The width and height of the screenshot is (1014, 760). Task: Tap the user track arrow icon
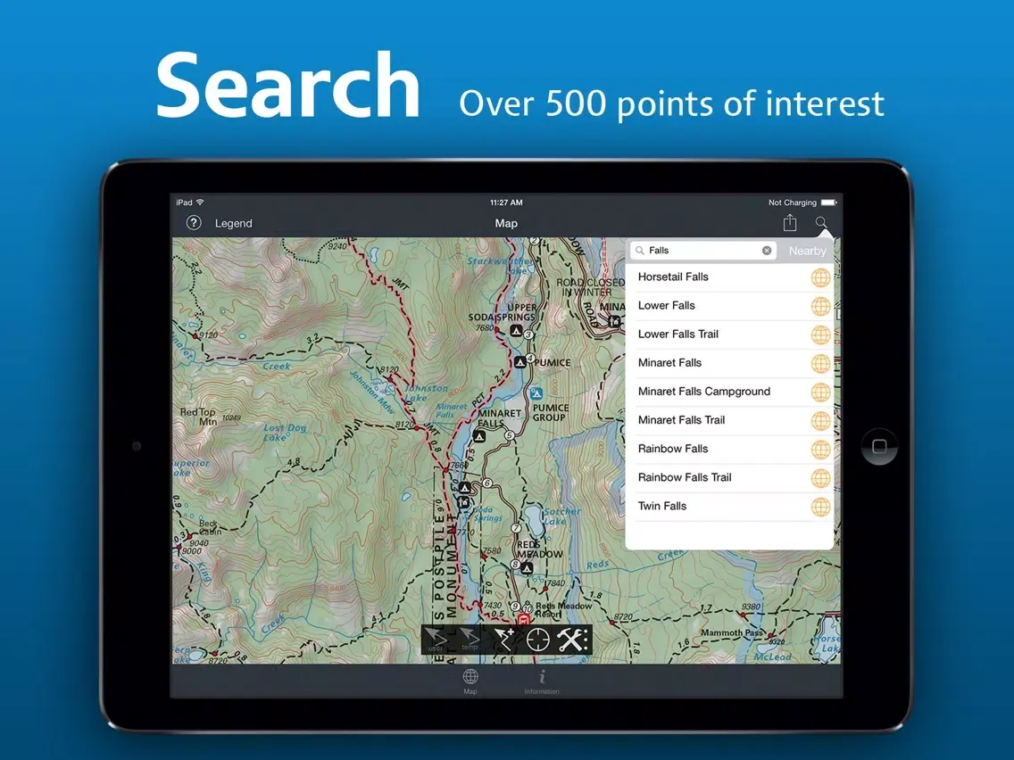tap(436, 640)
